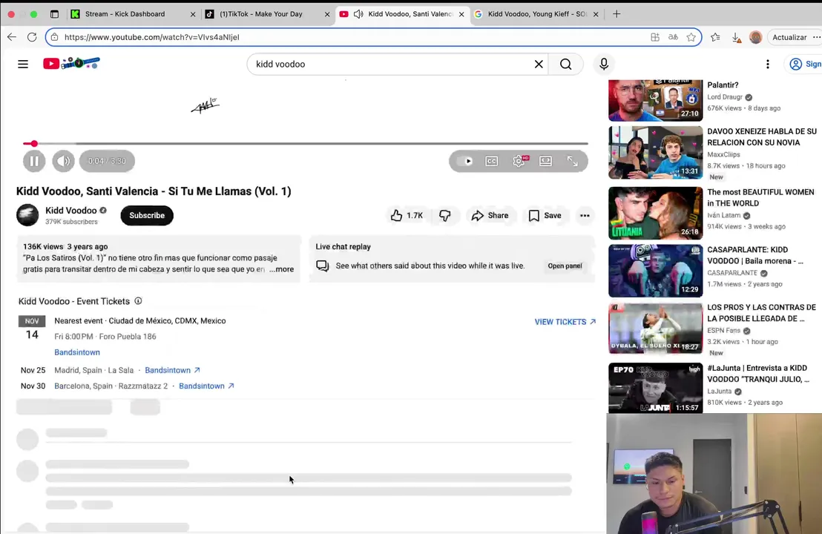
Task: Seek on the video progress bar
Action: pyautogui.click(x=305, y=143)
